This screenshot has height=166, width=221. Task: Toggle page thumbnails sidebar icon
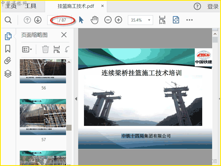pos(8,36)
